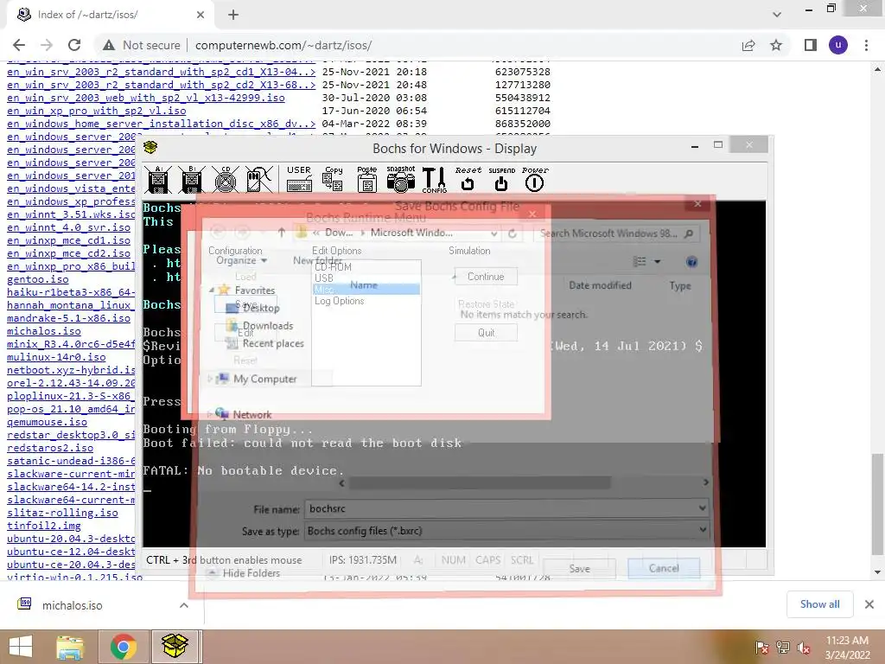Open the michalos.iso link in listing
The image size is (885, 664).
(44, 331)
